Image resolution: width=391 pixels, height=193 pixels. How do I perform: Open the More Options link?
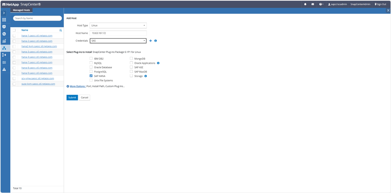click(x=78, y=86)
